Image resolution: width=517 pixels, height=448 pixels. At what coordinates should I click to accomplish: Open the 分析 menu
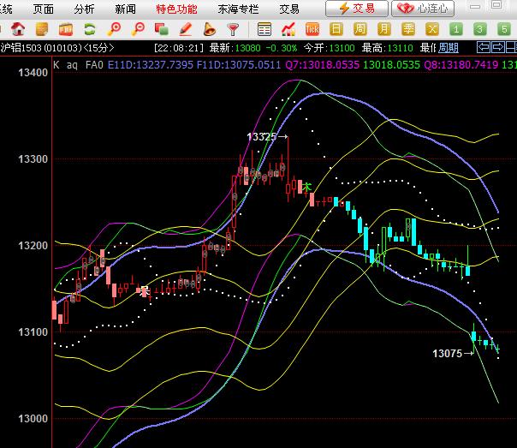(84, 9)
